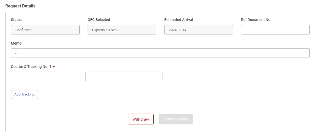This screenshot has width=319, height=139.
Task: Click the red required-field dot indicator
Action: click(x=54, y=67)
